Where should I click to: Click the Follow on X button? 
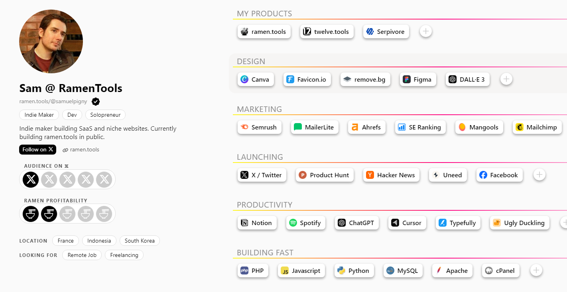pos(37,149)
